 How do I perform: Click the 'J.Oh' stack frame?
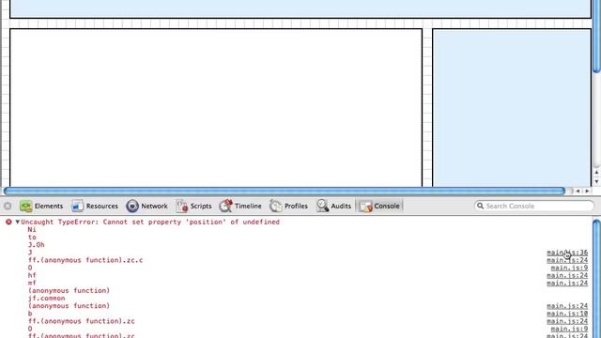point(37,245)
